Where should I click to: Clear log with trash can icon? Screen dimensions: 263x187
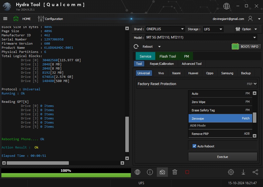click(175, 172)
